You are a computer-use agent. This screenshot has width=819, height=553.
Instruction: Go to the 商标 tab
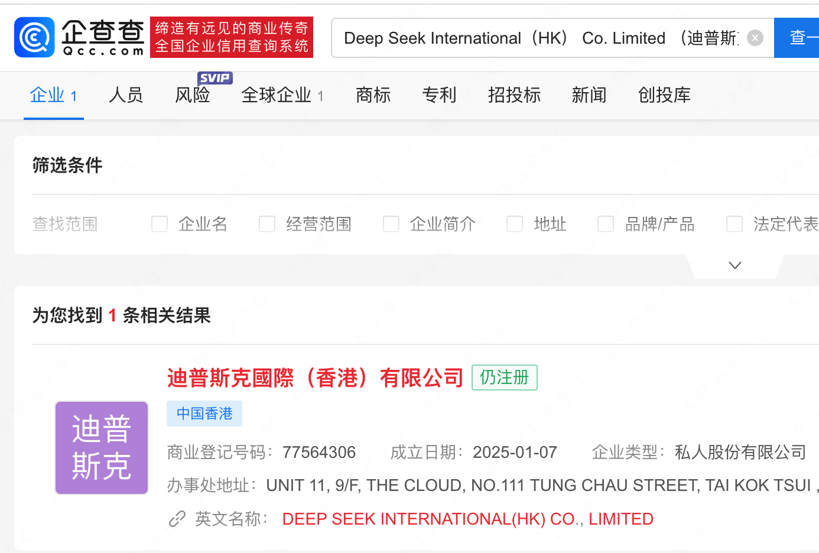click(x=373, y=95)
